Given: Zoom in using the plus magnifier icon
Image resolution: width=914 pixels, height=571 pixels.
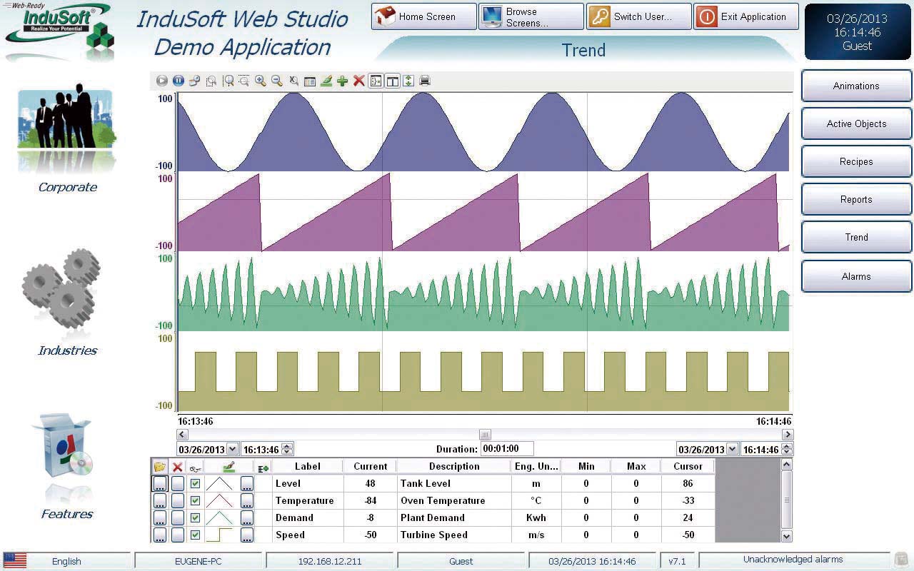Looking at the screenshot, I should (261, 81).
